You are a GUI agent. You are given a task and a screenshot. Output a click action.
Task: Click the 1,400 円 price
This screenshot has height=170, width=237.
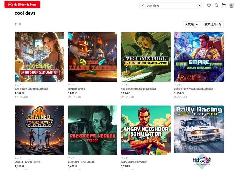tap(73, 166)
